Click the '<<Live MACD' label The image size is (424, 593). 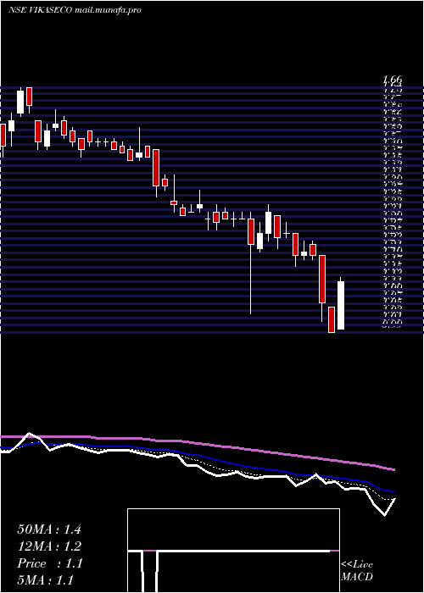(357, 571)
